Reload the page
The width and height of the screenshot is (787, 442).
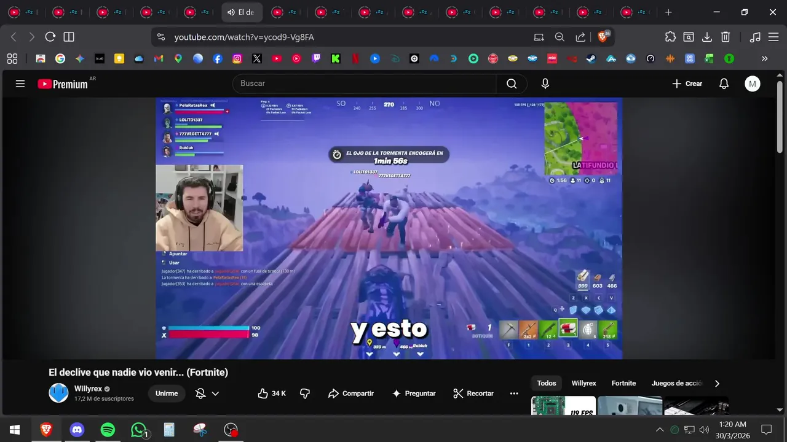[50, 37]
